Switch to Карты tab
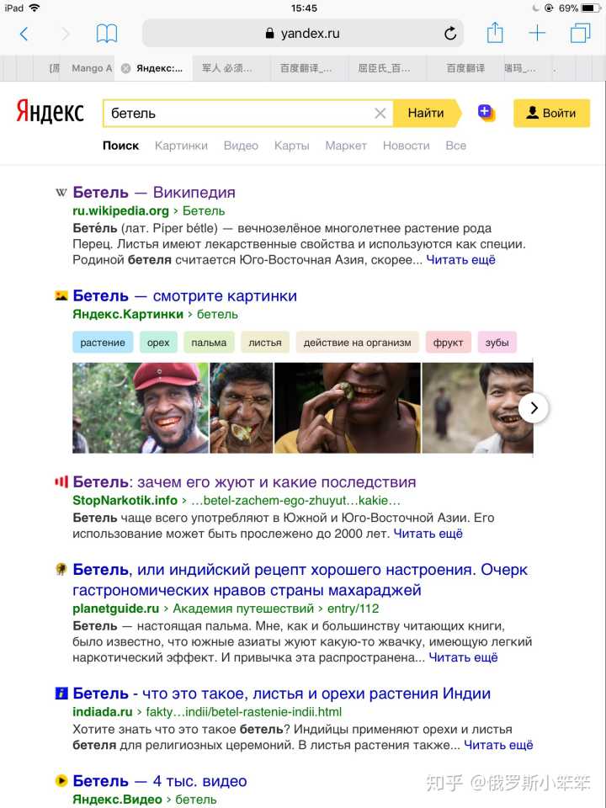The width and height of the screenshot is (606, 808). pos(292,146)
